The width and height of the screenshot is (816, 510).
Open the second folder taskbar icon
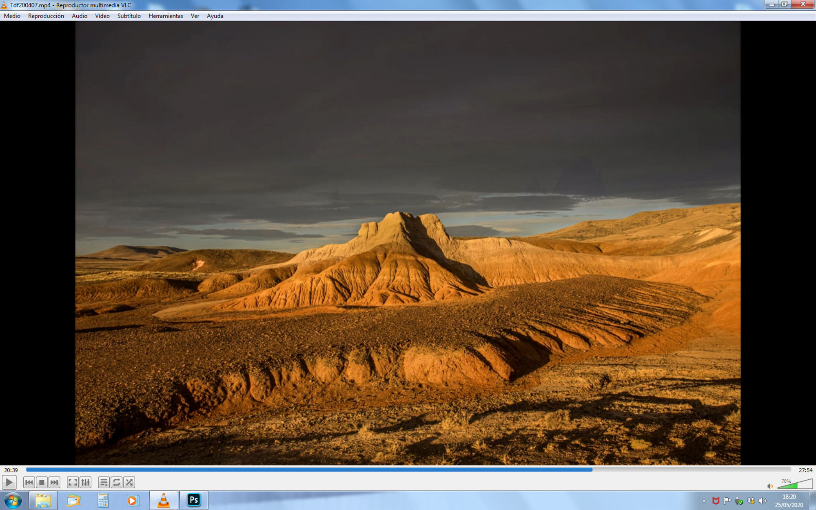pyautogui.click(x=73, y=501)
